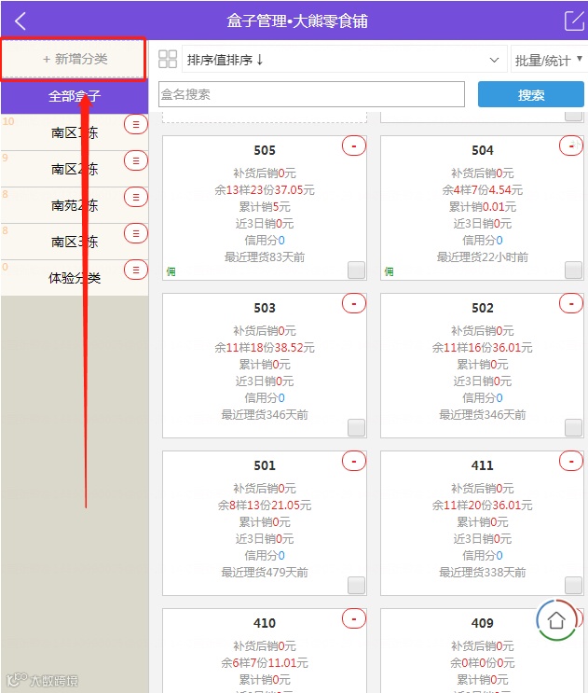This screenshot has width=588, height=693.
Task: Click 余11样16份36.01元 on box 502
Action: coord(482,347)
